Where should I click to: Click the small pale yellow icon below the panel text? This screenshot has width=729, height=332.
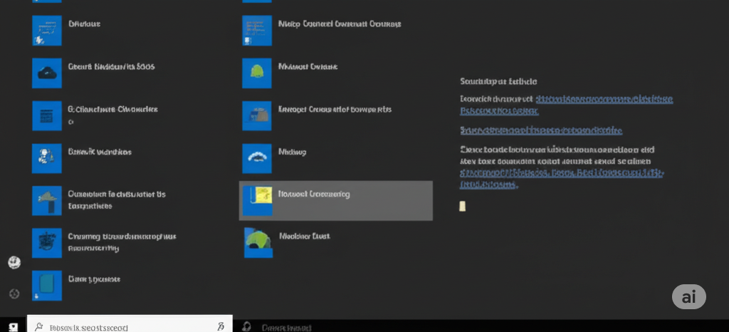click(x=463, y=207)
